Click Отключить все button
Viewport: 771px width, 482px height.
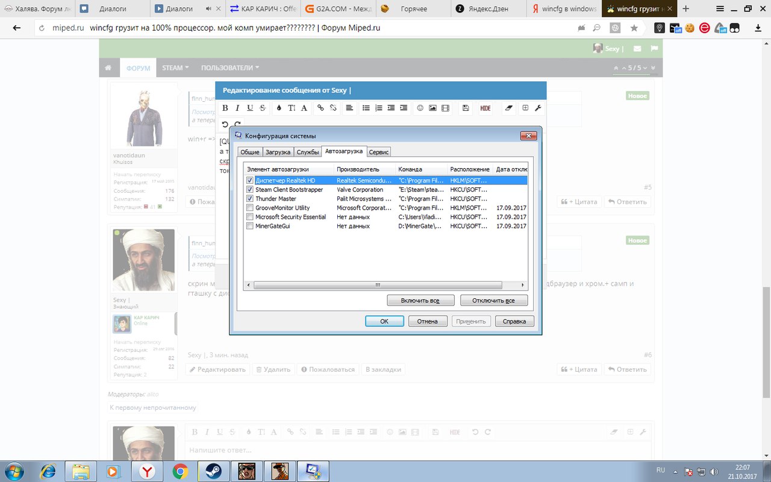point(494,300)
